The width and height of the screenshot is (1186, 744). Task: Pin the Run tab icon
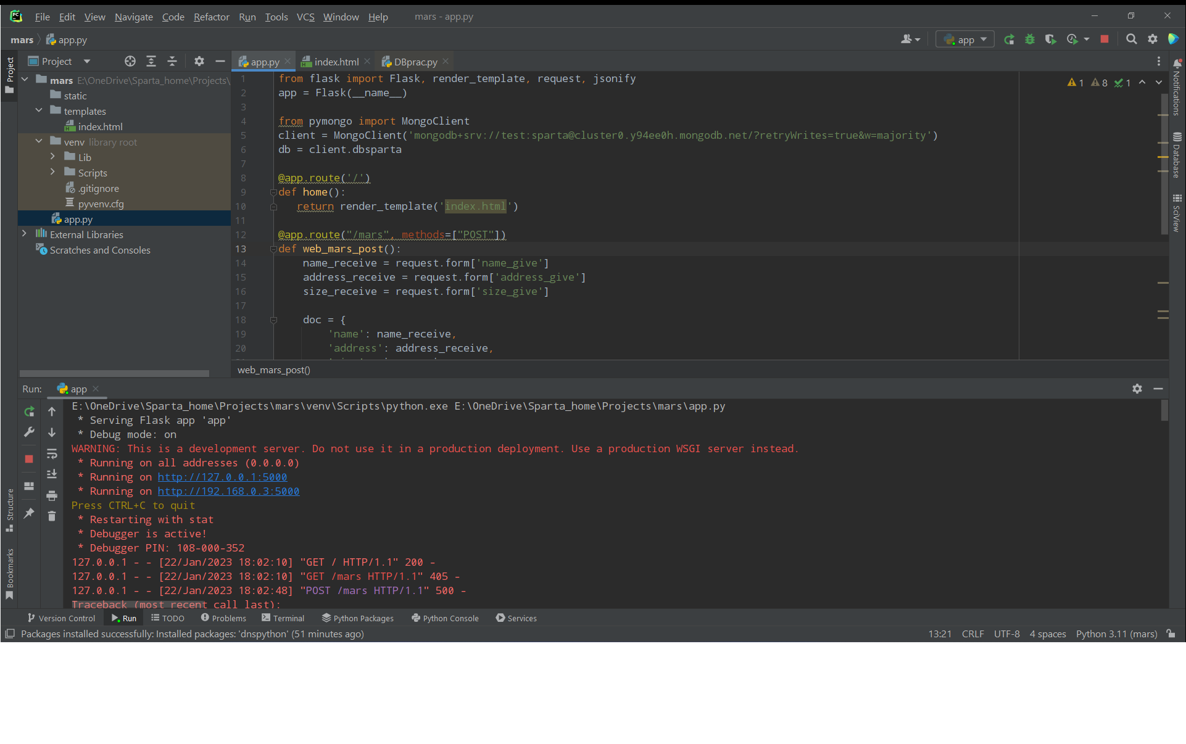(x=29, y=513)
